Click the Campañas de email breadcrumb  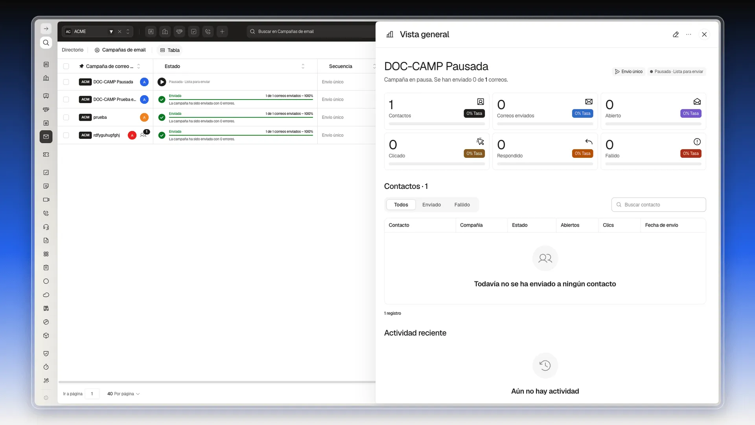click(120, 50)
